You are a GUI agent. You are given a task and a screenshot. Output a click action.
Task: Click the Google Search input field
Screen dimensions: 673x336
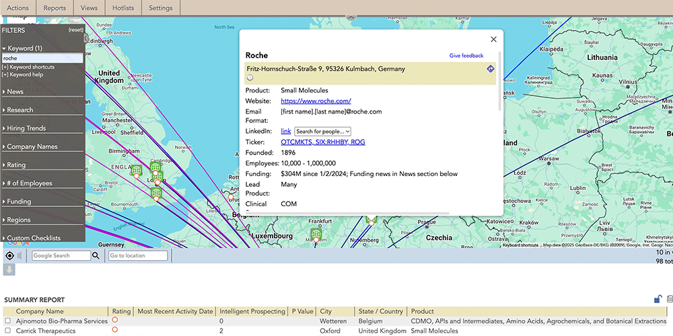[x=62, y=256]
